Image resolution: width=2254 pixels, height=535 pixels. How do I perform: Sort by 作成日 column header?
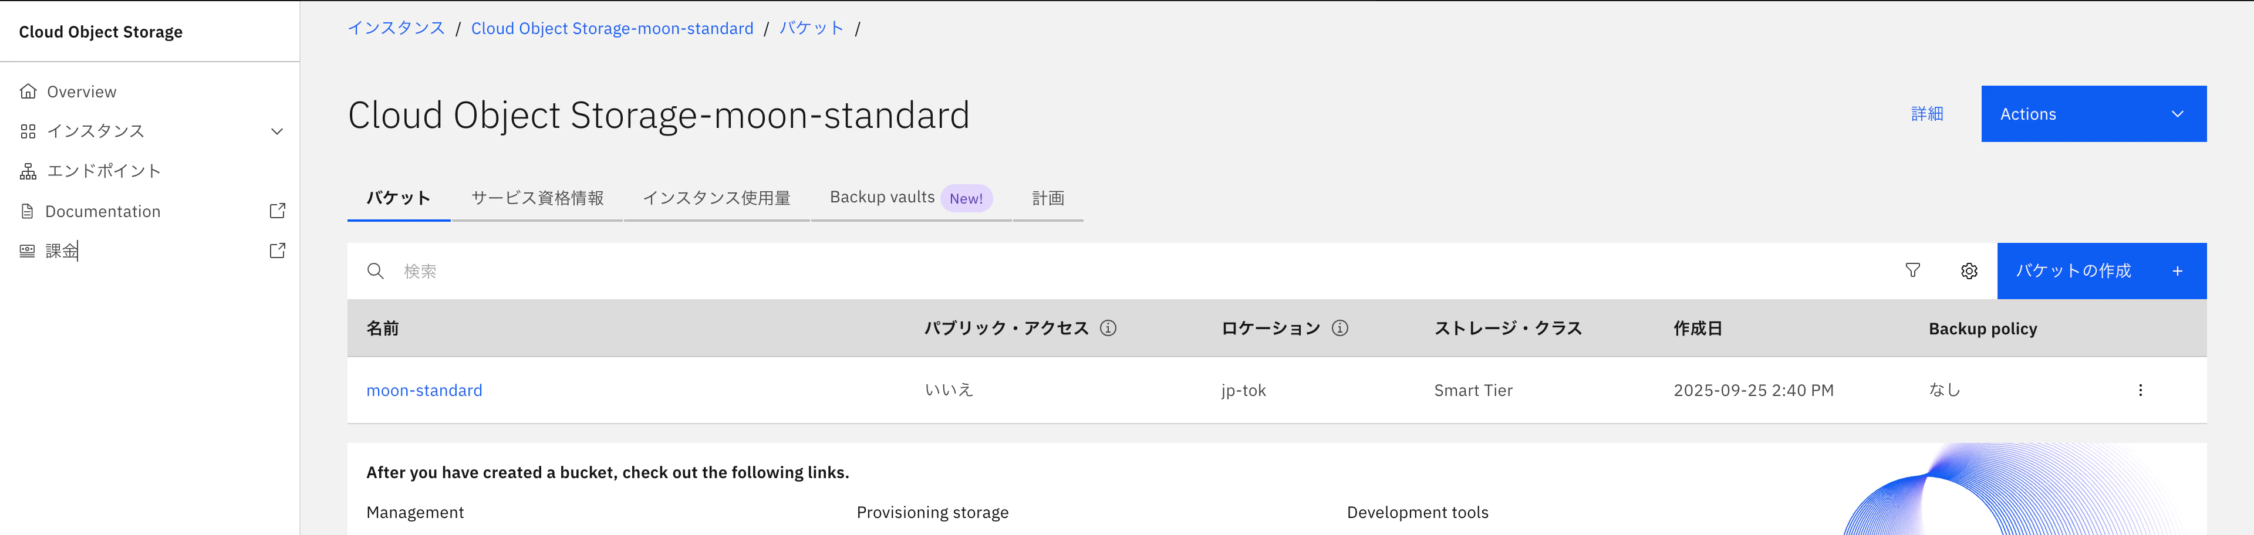click(x=1698, y=328)
